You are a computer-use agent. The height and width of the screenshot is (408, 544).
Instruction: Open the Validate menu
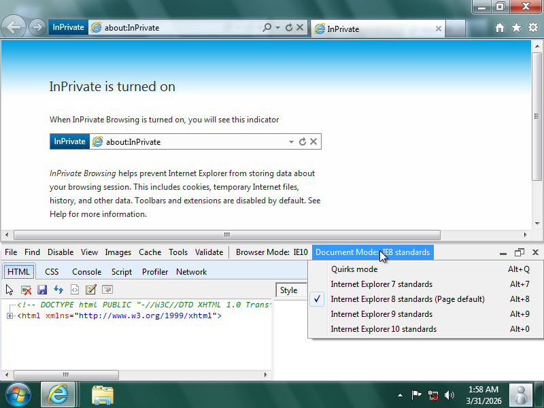[209, 252]
